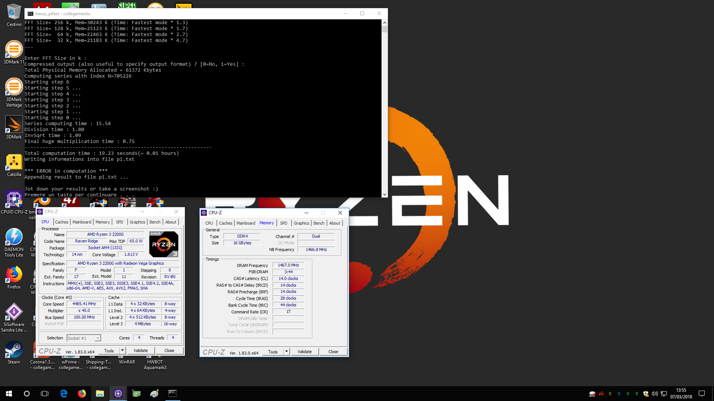Open Memory tab in left CPU-Z window
The width and height of the screenshot is (714, 401).
103,222
